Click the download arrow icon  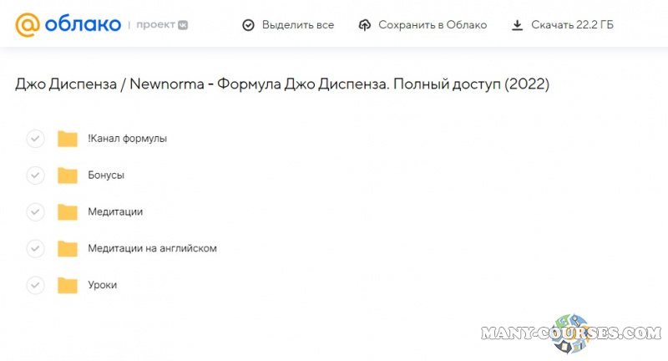pos(518,25)
